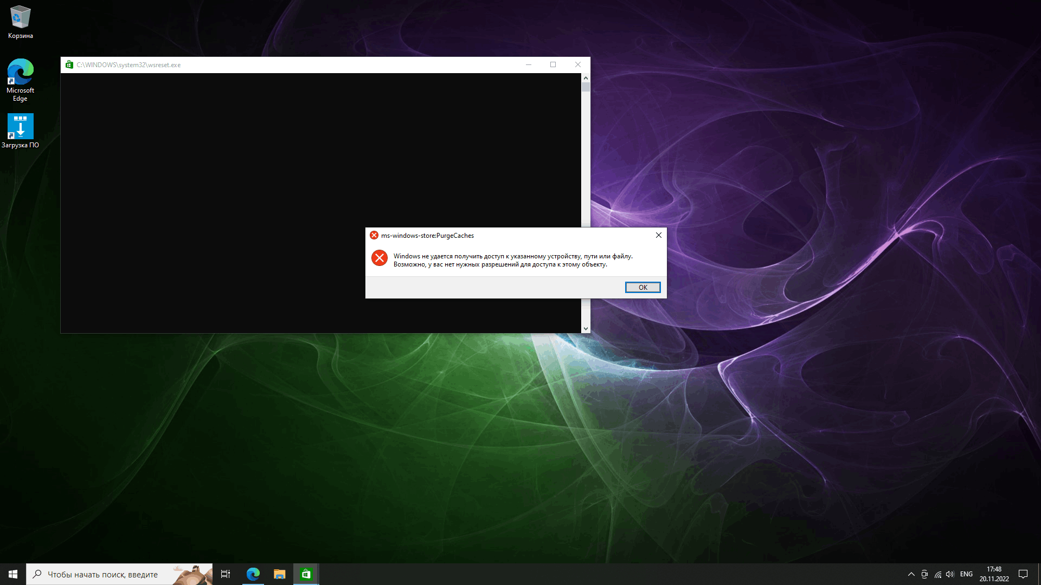
Task: Maximize the wsreset.exe console window
Action: pos(553,64)
